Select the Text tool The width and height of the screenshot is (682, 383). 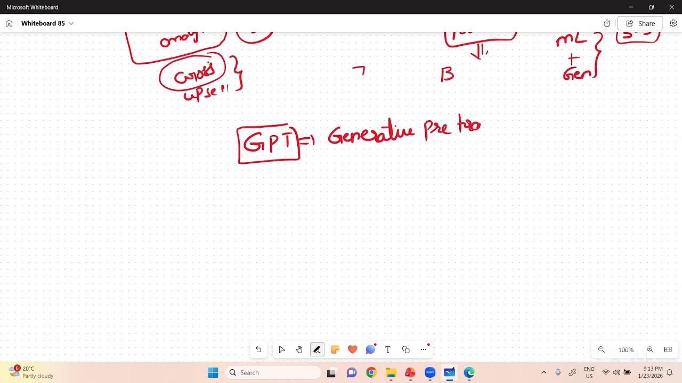pos(388,349)
